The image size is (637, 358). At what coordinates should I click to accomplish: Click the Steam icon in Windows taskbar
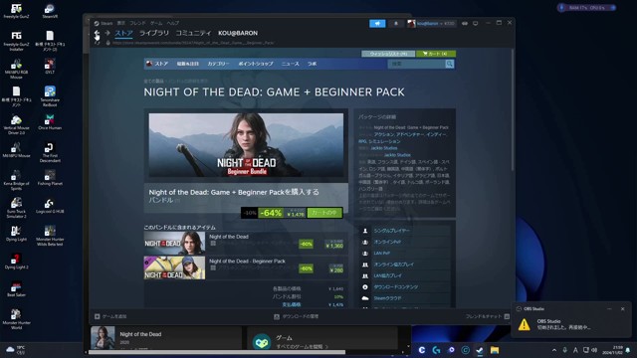point(480,350)
